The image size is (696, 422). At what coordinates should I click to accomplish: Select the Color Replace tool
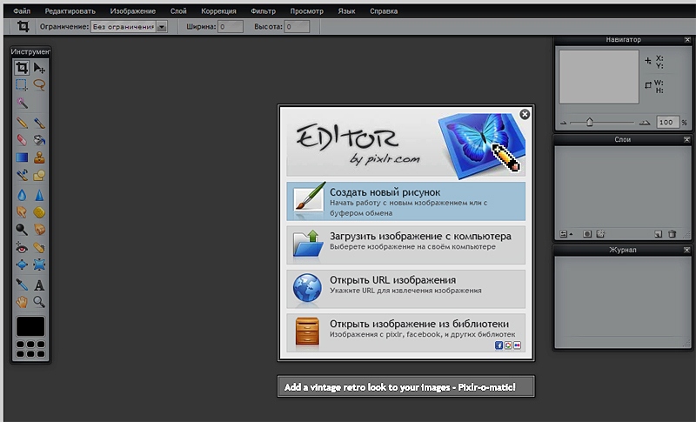tap(21, 175)
